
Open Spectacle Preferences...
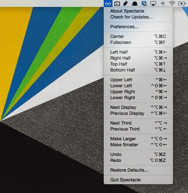coord(138,27)
